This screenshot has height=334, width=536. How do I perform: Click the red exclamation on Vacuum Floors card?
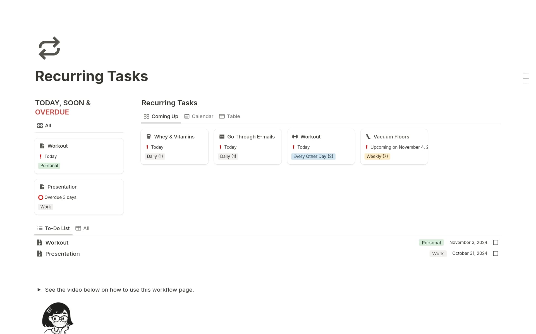coord(367,147)
